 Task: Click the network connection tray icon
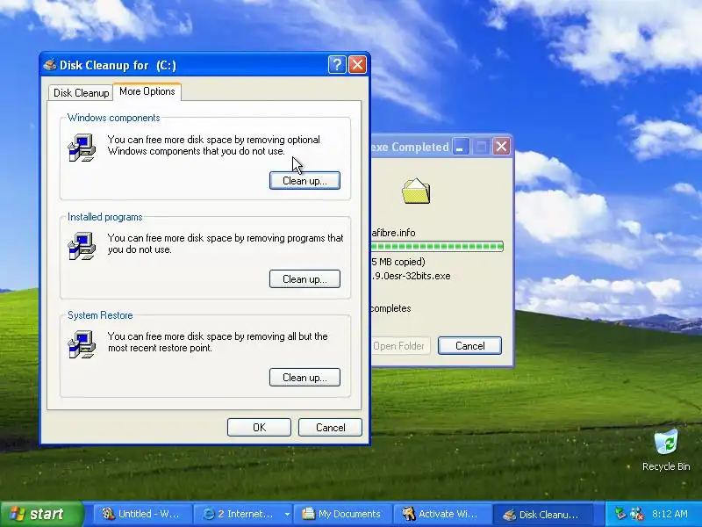pyautogui.click(x=637, y=514)
